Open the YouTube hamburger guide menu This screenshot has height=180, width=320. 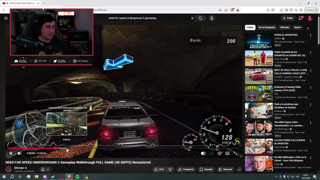(6, 18)
